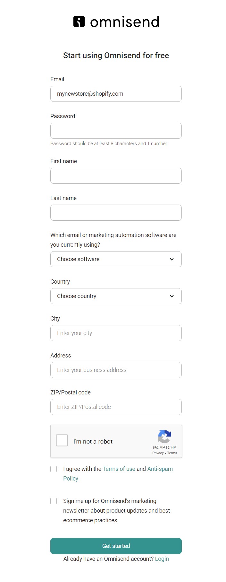Click the First name field
Image resolution: width=226 pixels, height=582 pixels.
click(x=116, y=175)
